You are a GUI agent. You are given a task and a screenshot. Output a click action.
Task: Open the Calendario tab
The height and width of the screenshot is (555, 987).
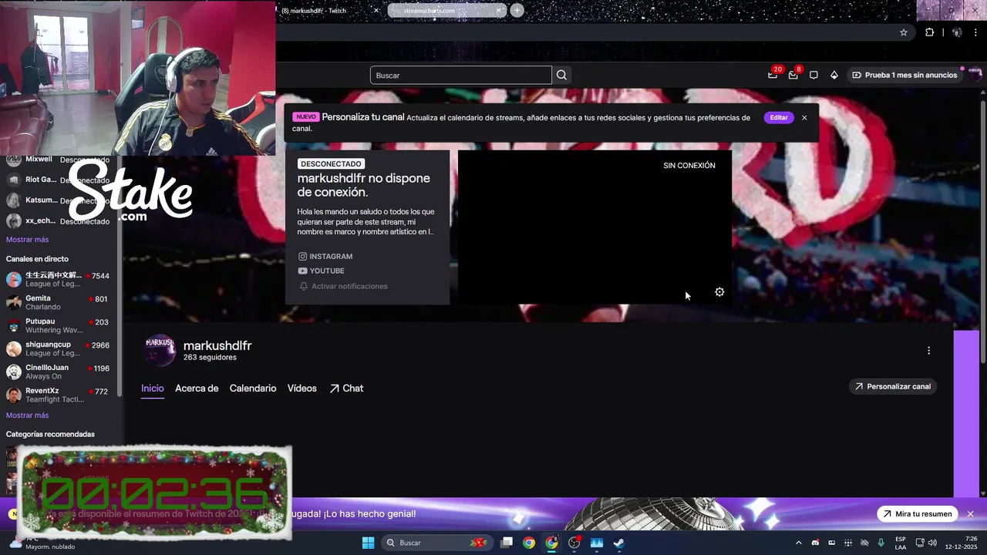click(253, 388)
